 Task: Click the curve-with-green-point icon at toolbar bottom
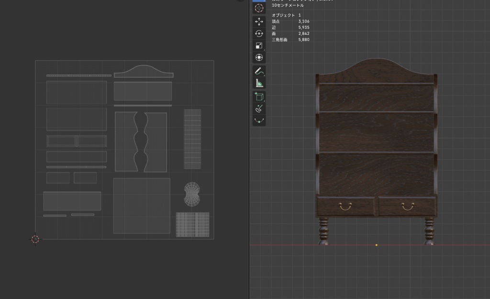click(x=259, y=120)
